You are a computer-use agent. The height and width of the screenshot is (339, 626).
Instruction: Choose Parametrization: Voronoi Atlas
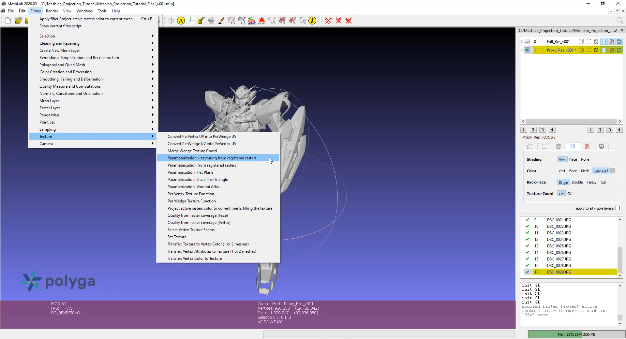point(218,186)
